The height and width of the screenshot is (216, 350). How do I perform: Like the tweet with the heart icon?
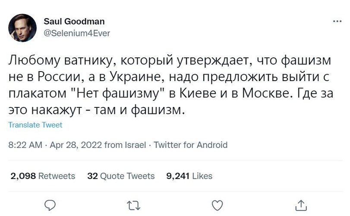(x=218, y=204)
